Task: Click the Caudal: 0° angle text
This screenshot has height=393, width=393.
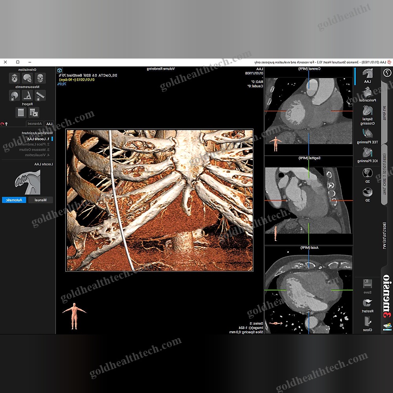Action: [255, 86]
